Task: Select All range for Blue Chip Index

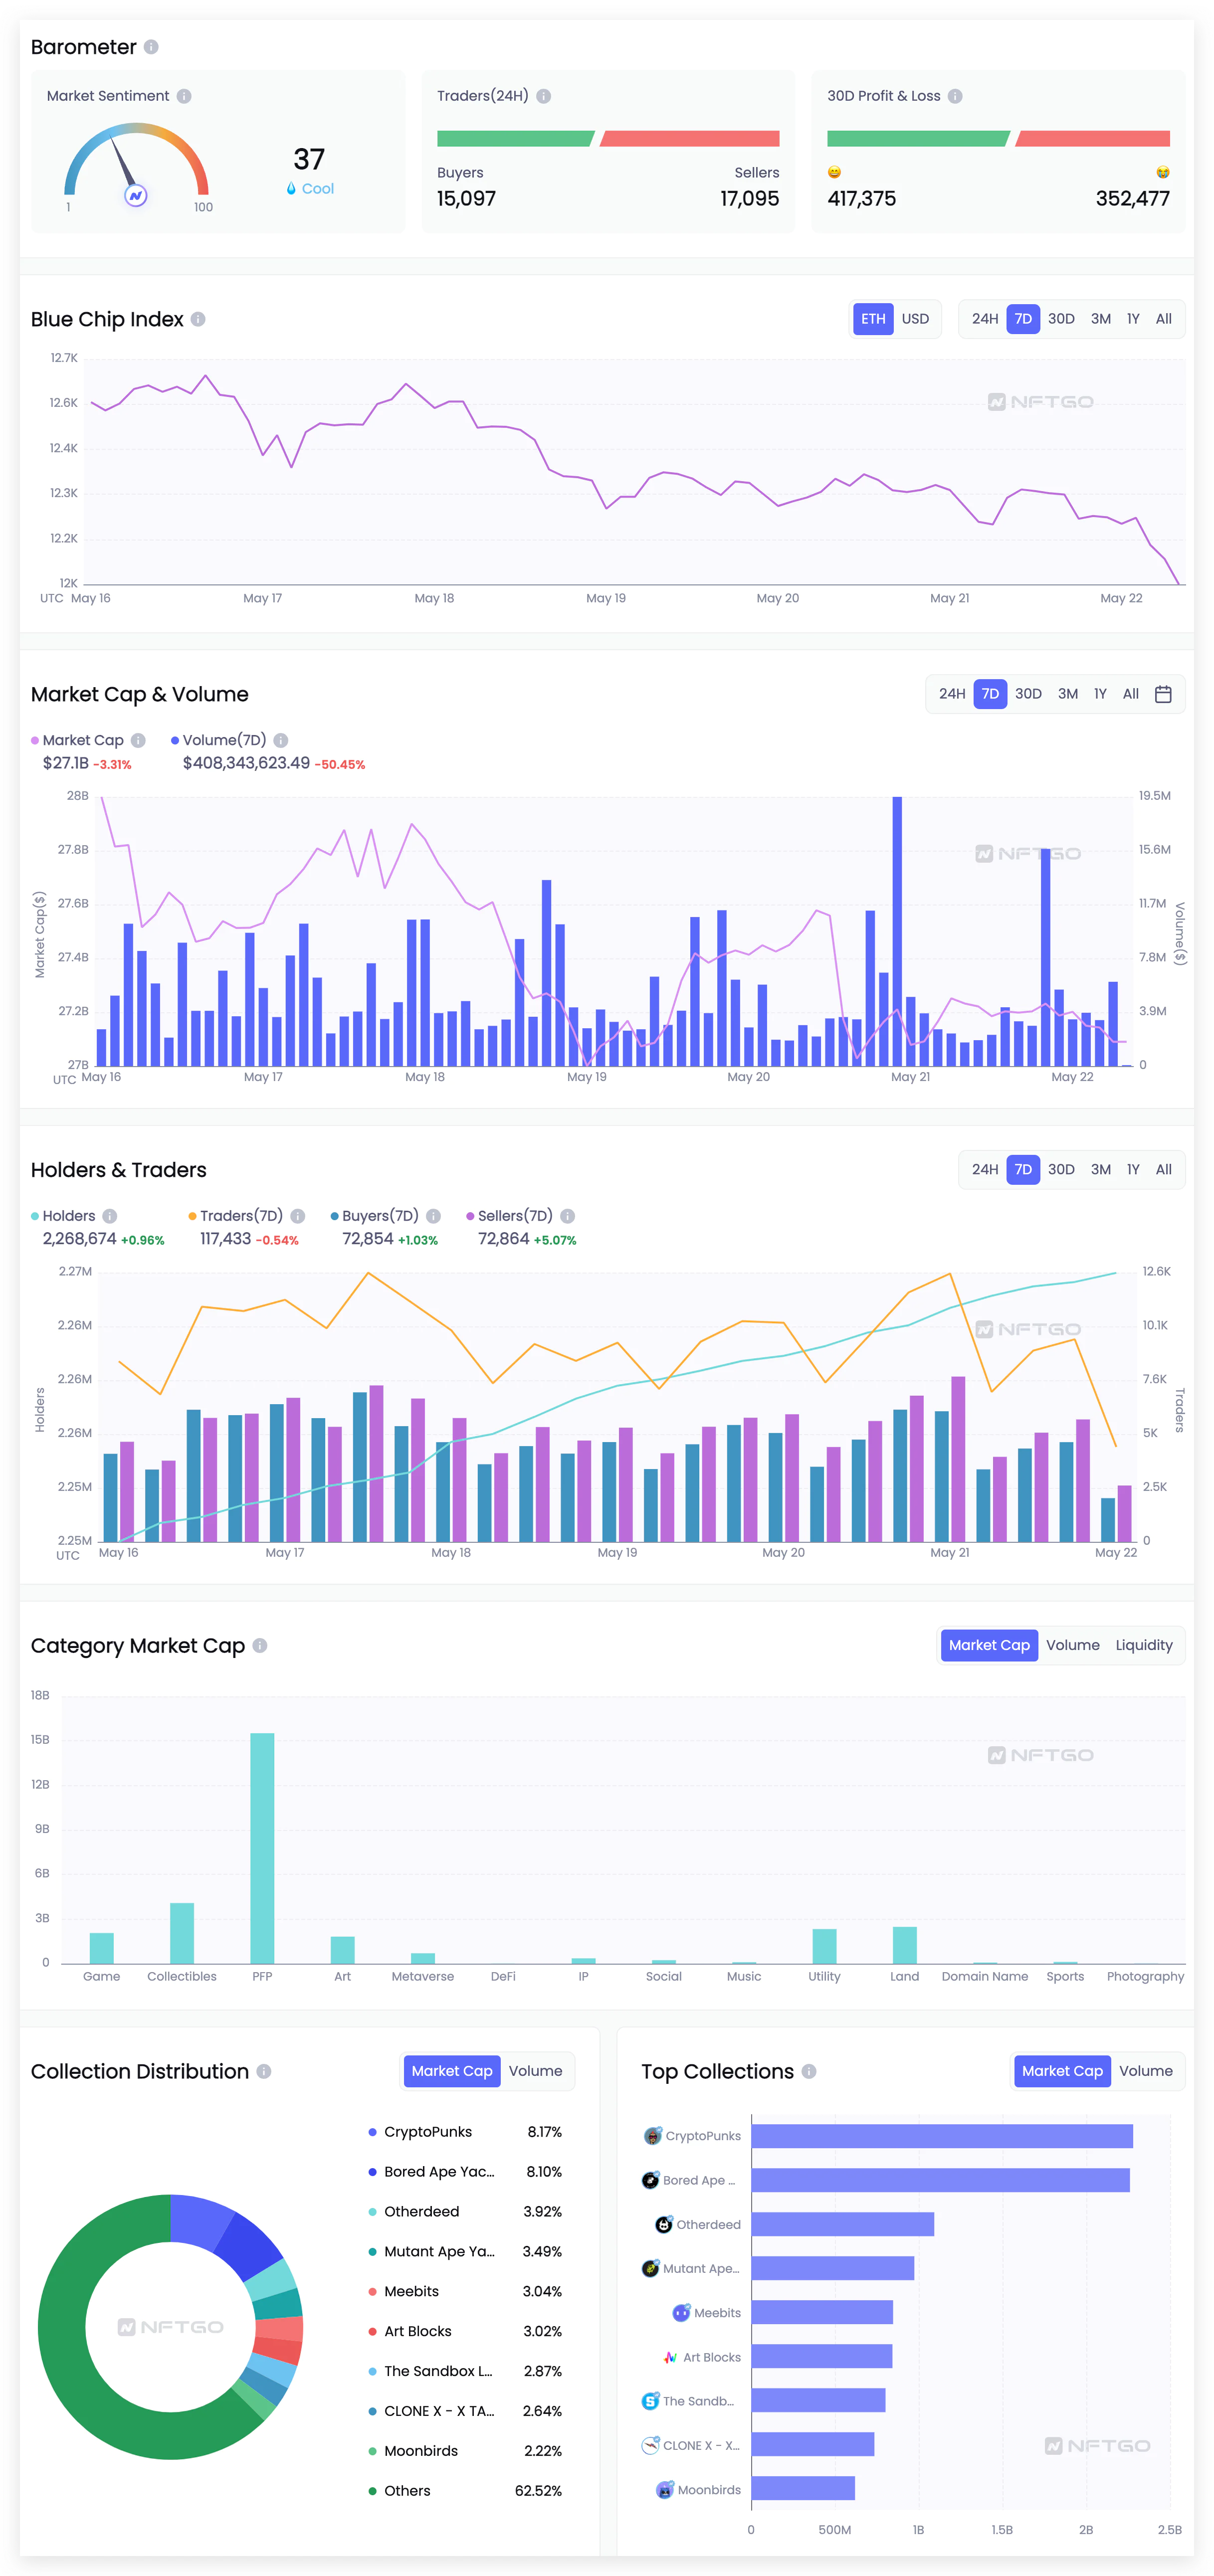Action: (x=1164, y=319)
